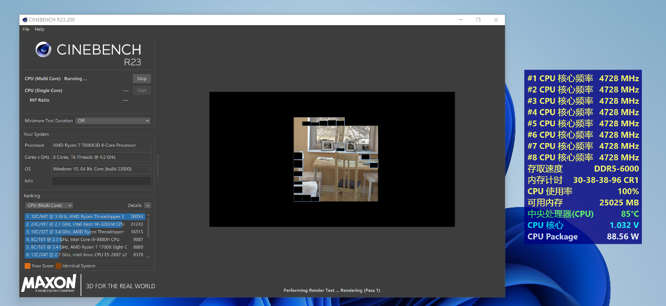Click the CPU Package 88.56 W reading
This screenshot has height=306, width=666.
[583, 236]
